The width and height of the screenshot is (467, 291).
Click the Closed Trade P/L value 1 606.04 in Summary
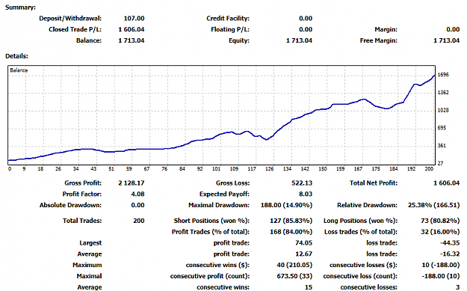[132, 29]
